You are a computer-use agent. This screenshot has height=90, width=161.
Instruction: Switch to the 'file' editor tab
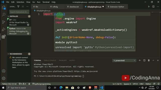tap(40, 7)
